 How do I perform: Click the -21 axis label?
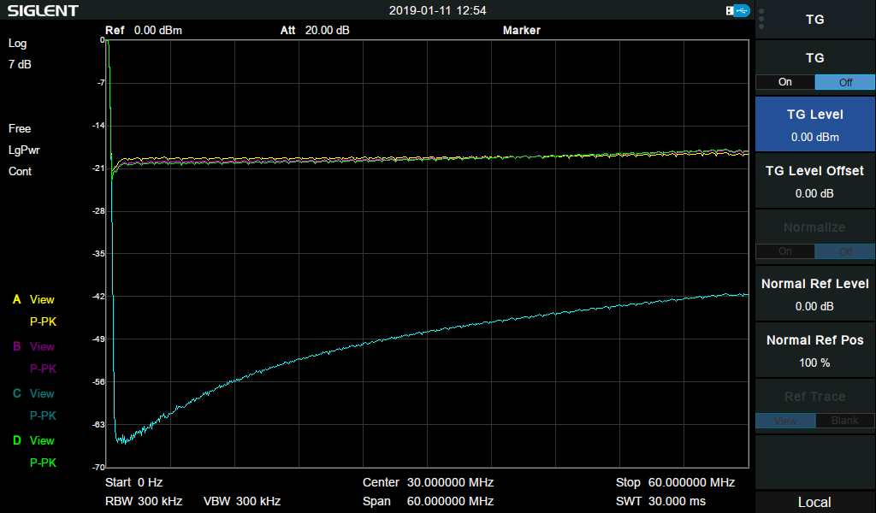tap(98, 168)
